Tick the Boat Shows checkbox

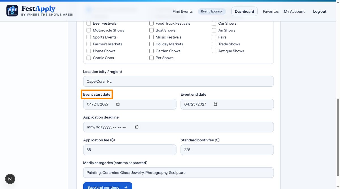point(151,30)
